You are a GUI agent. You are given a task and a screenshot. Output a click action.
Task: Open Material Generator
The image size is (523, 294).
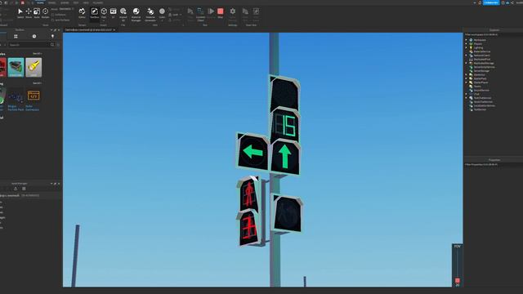pos(150,11)
